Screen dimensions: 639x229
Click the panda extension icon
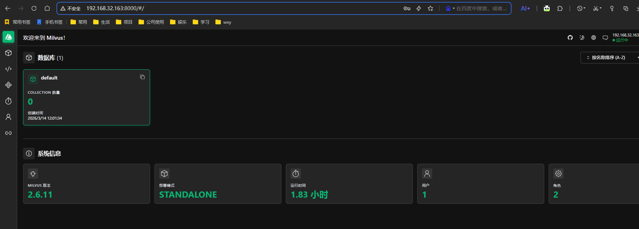pyautogui.click(x=547, y=8)
